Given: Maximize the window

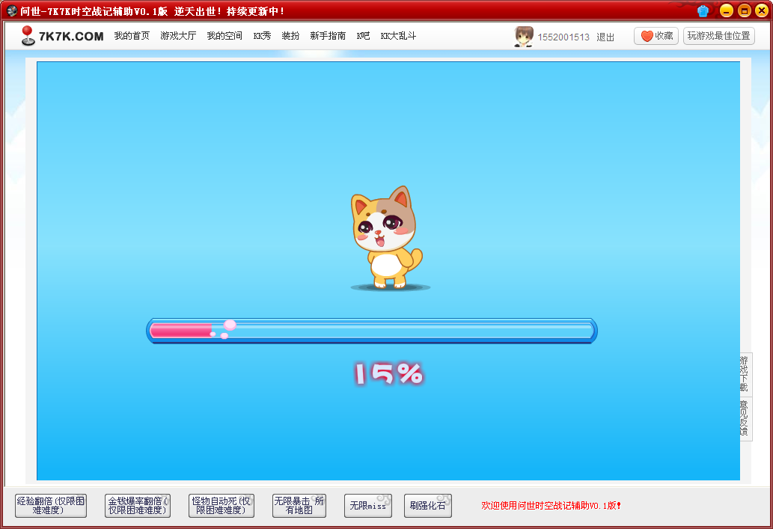Looking at the screenshot, I should pos(745,10).
